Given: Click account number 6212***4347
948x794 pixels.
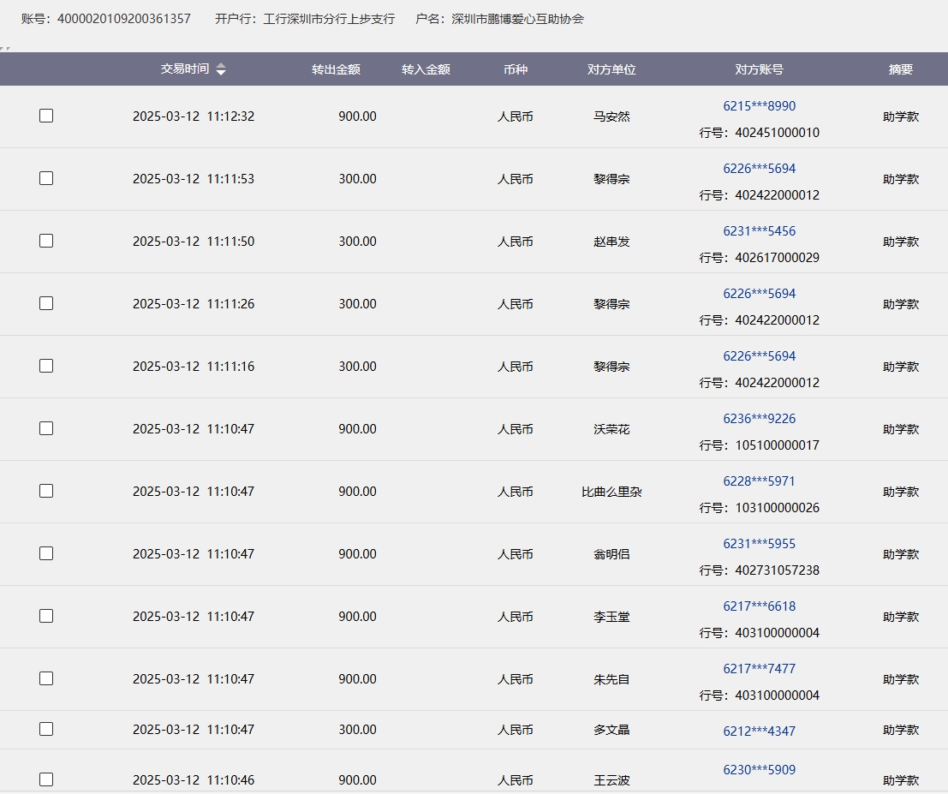Looking at the screenshot, I should click(x=759, y=731).
